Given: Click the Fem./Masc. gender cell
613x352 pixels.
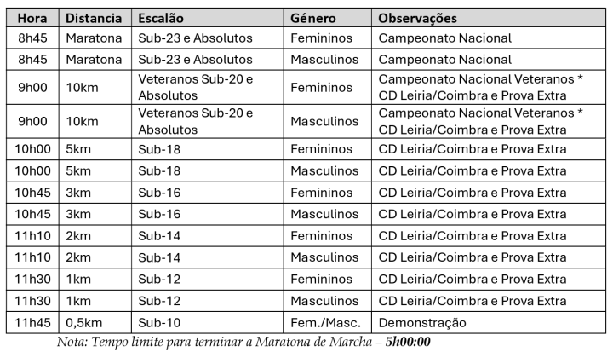Looking at the screenshot, I should coord(325,323).
